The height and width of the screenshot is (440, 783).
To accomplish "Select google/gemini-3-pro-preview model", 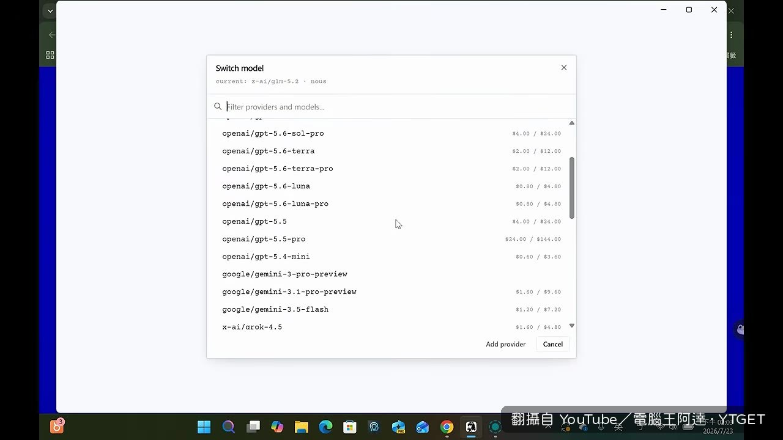I will pos(391,274).
